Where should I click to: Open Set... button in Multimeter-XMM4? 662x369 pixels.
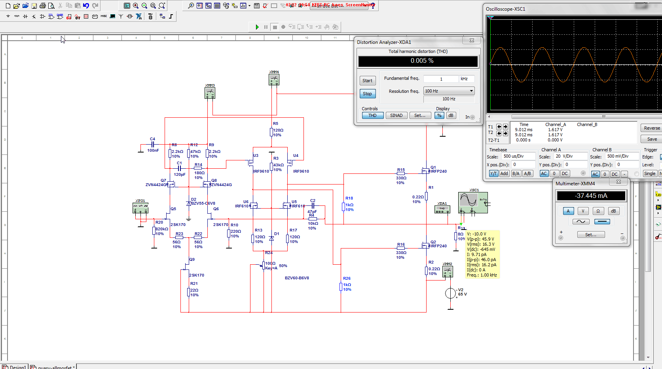[x=591, y=235]
